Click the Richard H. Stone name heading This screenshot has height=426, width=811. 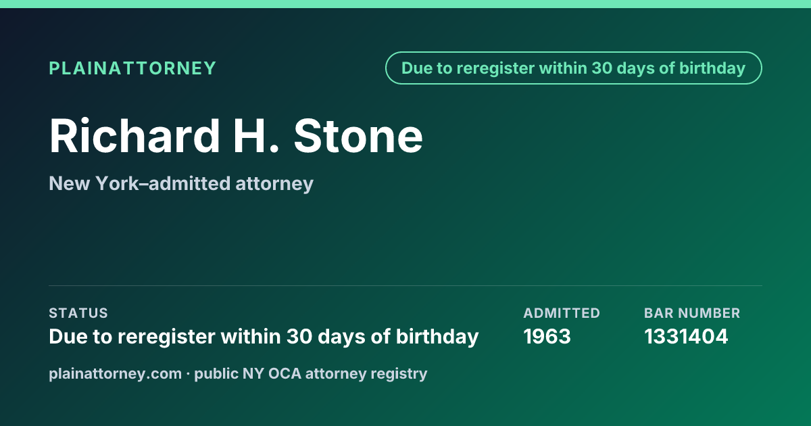pyautogui.click(x=236, y=136)
